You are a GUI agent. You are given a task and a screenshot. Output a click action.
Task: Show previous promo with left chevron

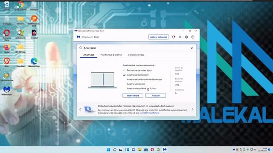(80, 109)
